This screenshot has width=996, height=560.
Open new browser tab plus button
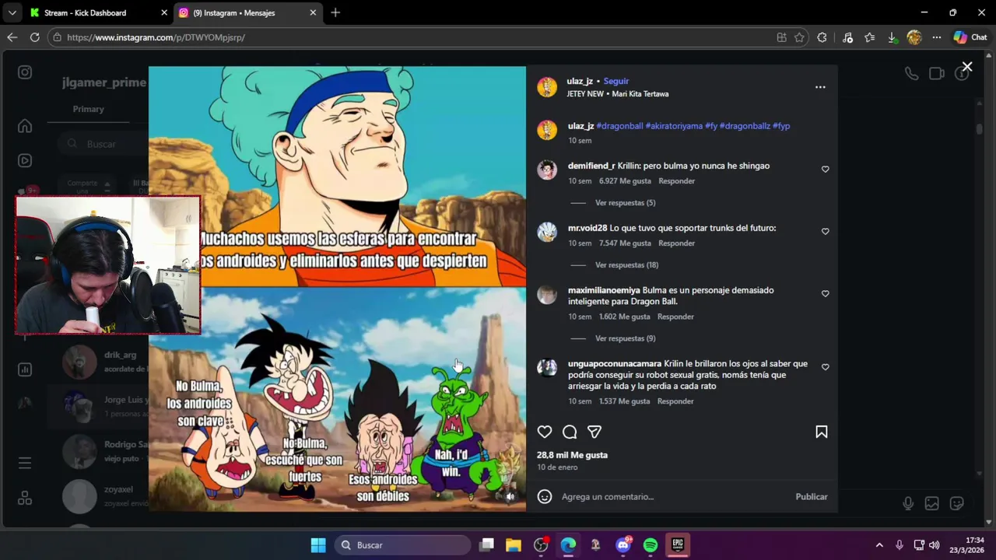pyautogui.click(x=335, y=12)
